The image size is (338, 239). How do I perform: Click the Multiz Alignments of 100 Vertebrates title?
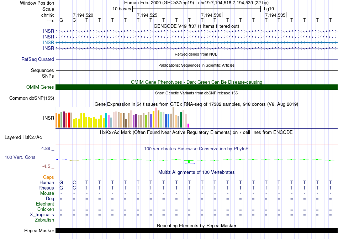pos(196,172)
